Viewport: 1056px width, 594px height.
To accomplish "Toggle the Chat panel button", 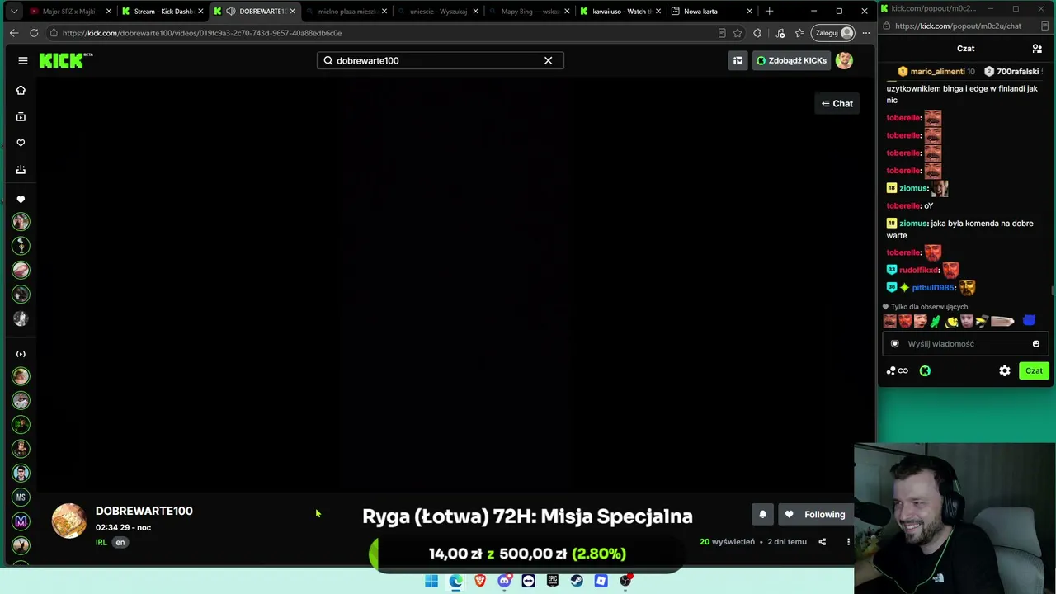I will 837,103.
